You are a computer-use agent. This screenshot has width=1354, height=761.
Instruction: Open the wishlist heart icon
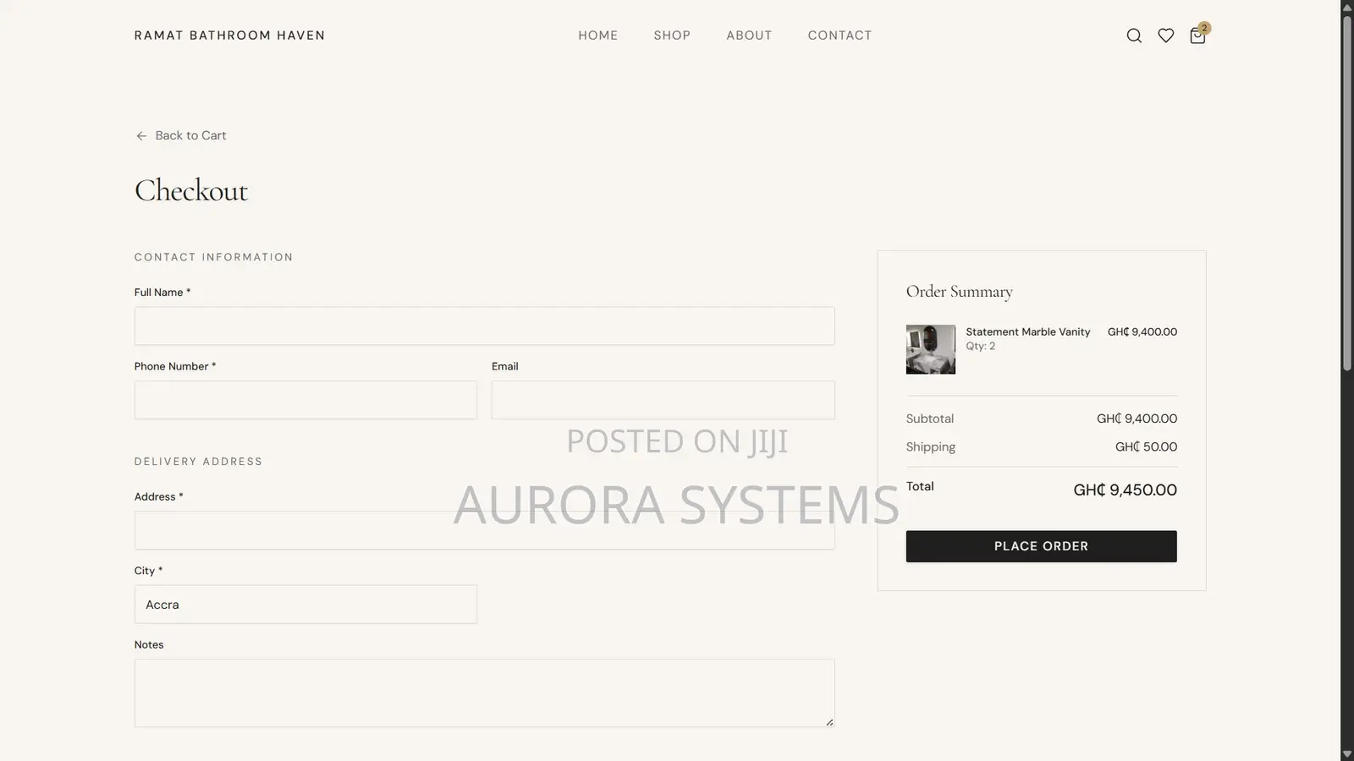pos(1166,36)
